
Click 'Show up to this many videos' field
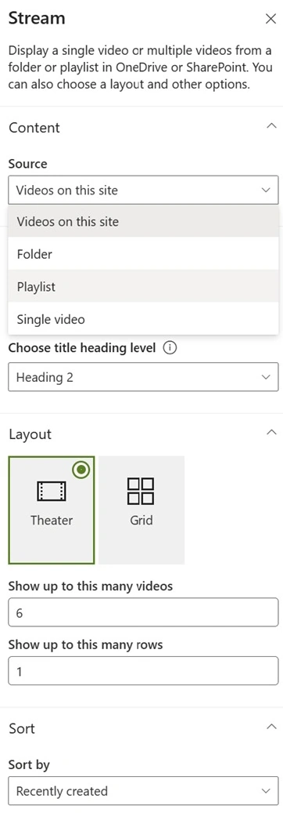point(143,613)
